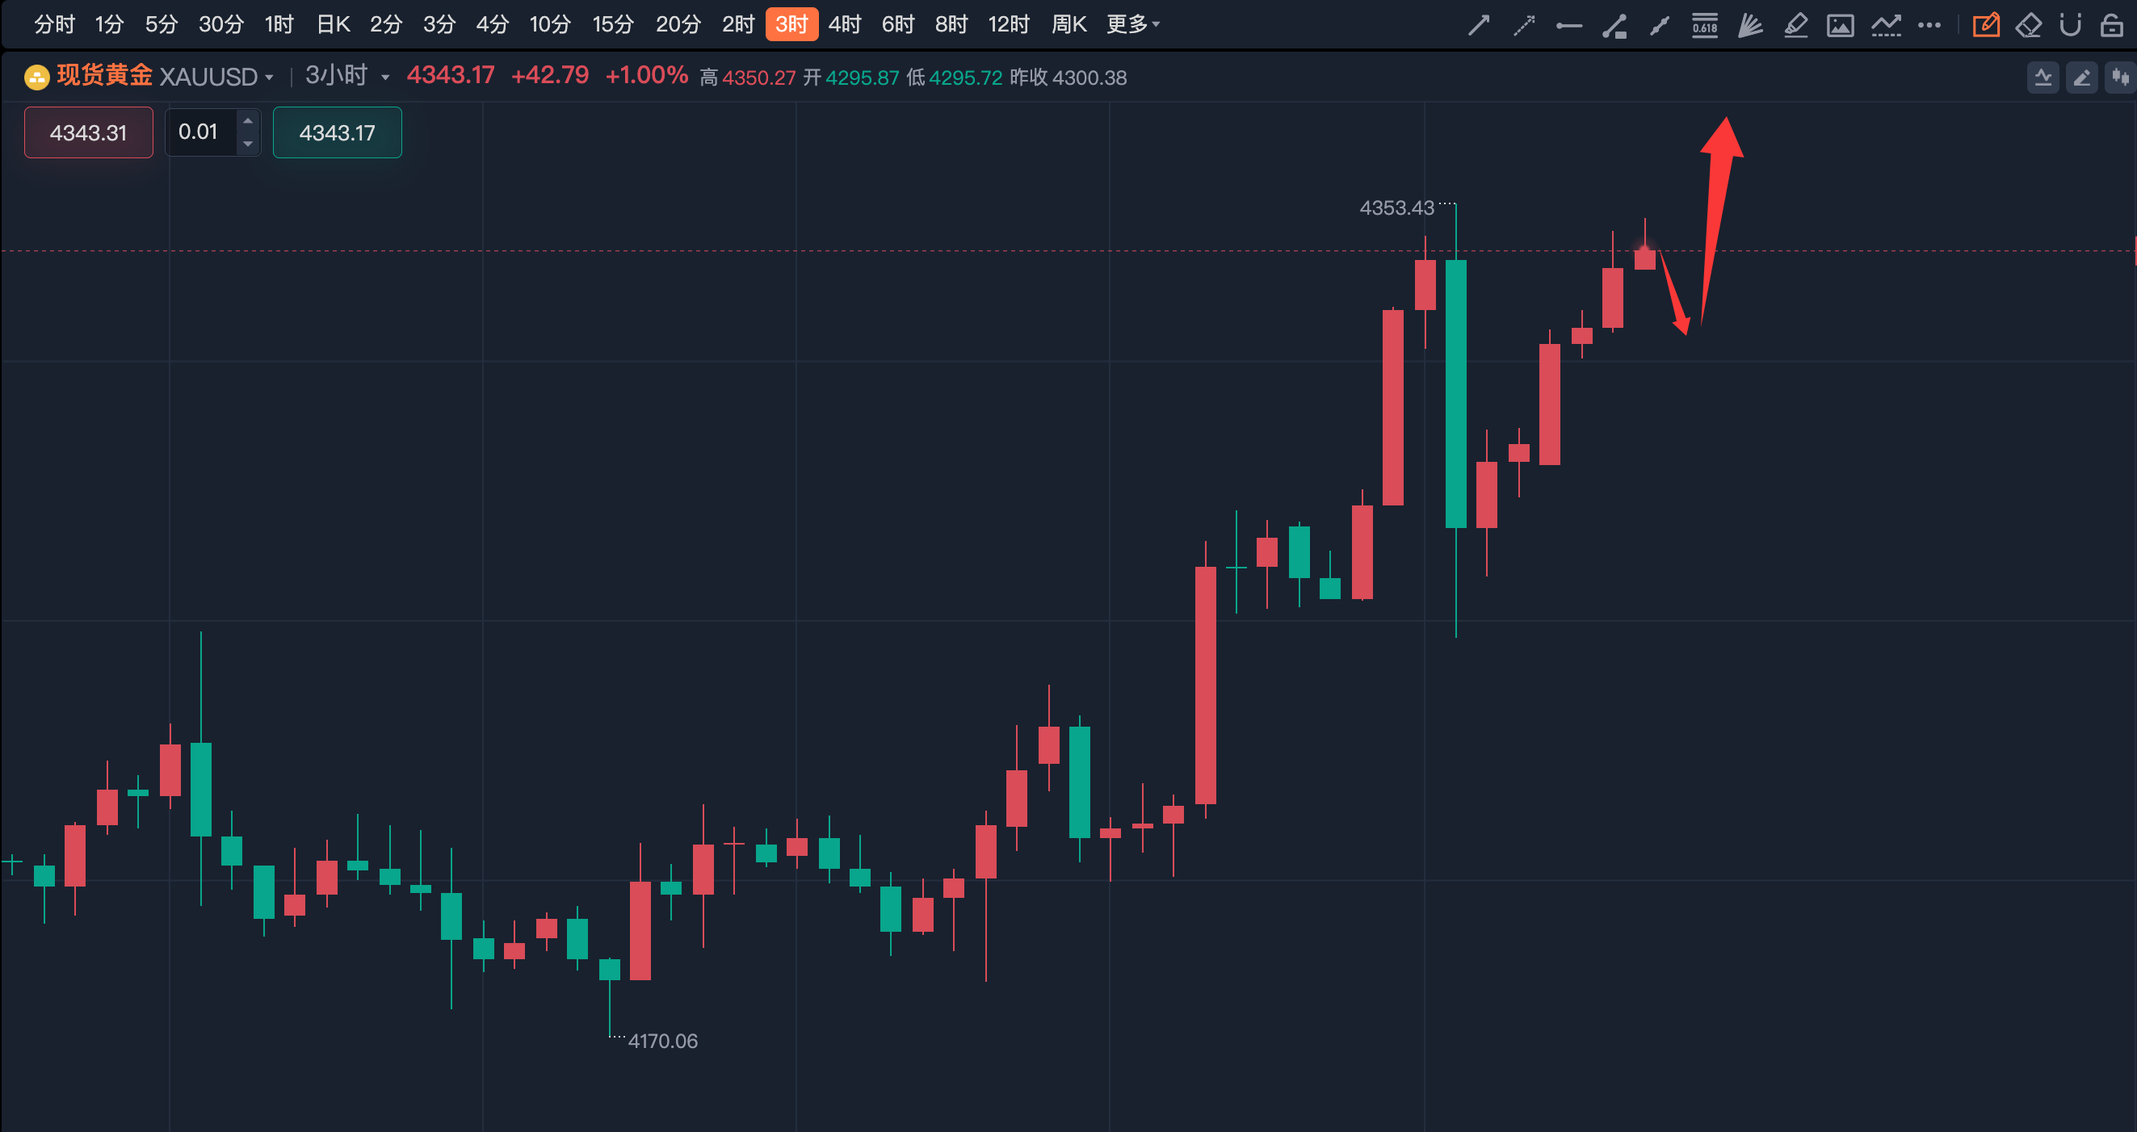Screen dimensions: 2137x1132
Task: Switch to the 日K timeframe tab
Action: click(x=334, y=24)
